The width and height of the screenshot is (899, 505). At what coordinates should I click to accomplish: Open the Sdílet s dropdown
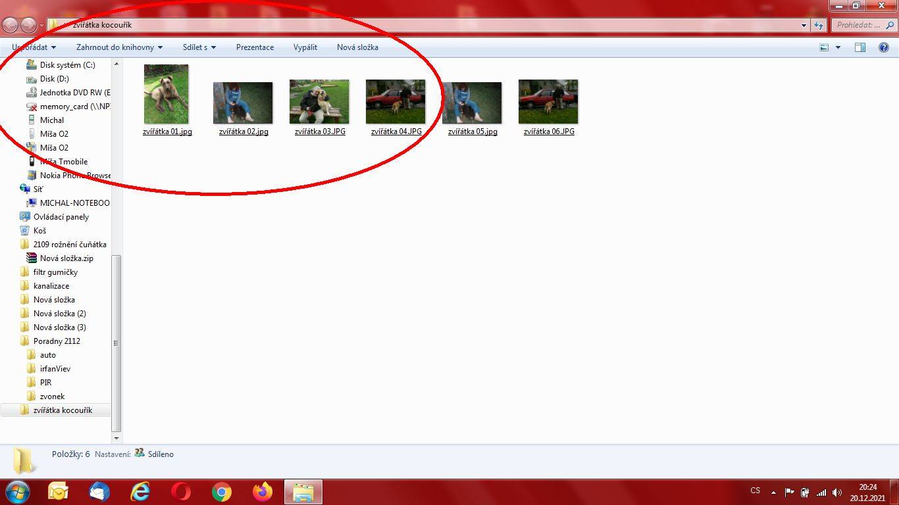pyautogui.click(x=199, y=47)
